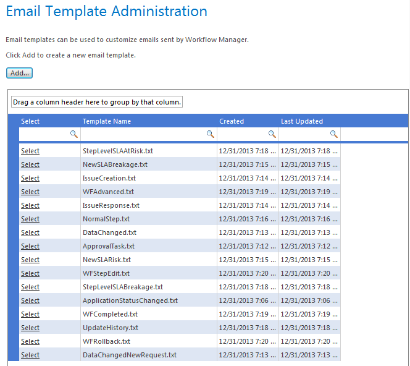Click the group-by column drop area
410x366 pixels.
coord(97,102)
